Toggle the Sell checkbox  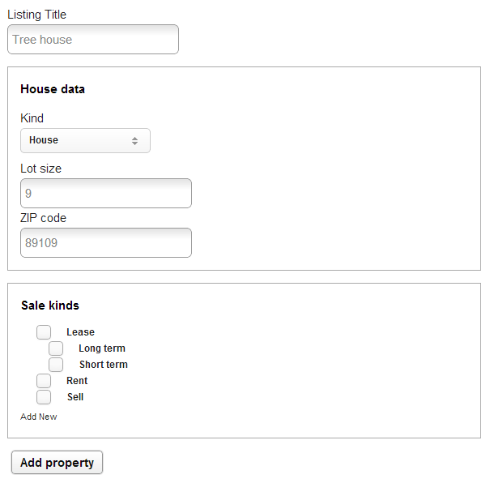click(44, 397)
